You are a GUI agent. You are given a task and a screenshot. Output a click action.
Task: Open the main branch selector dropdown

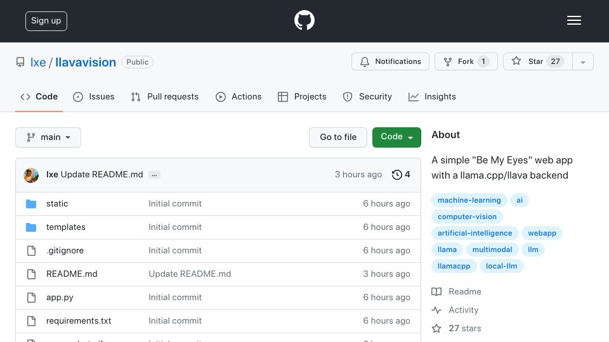pyautogui.click(x=48, y=137)
